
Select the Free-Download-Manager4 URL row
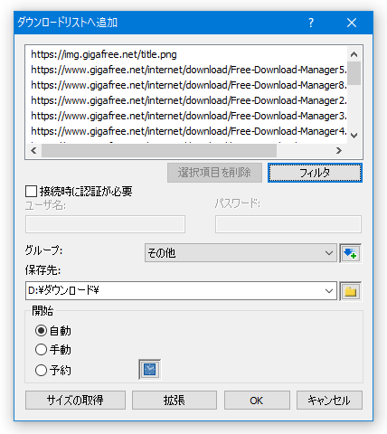189,131
